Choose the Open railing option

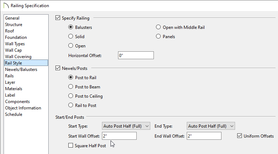[x=70, y=46]
